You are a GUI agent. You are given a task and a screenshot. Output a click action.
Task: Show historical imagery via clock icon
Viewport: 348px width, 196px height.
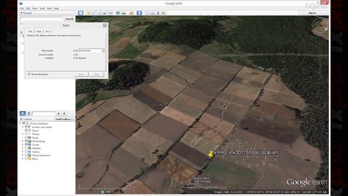click(119, 13)
